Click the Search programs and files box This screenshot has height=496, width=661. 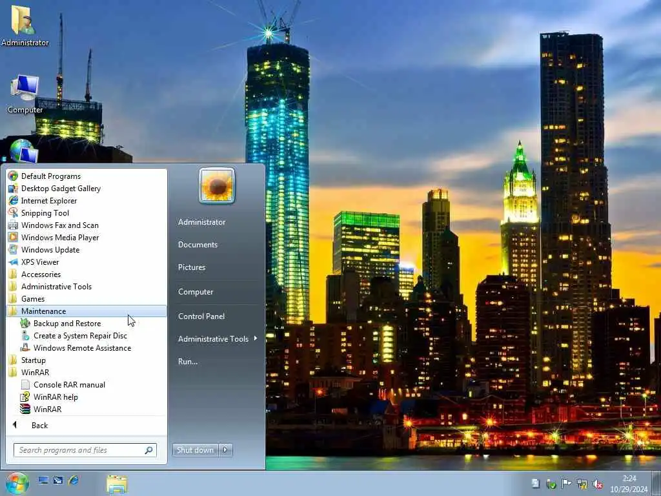[85, 450]
